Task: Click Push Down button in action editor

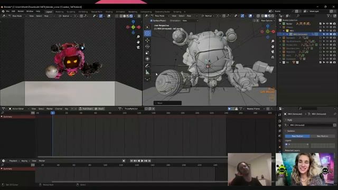Action: (x=86, y=109)
